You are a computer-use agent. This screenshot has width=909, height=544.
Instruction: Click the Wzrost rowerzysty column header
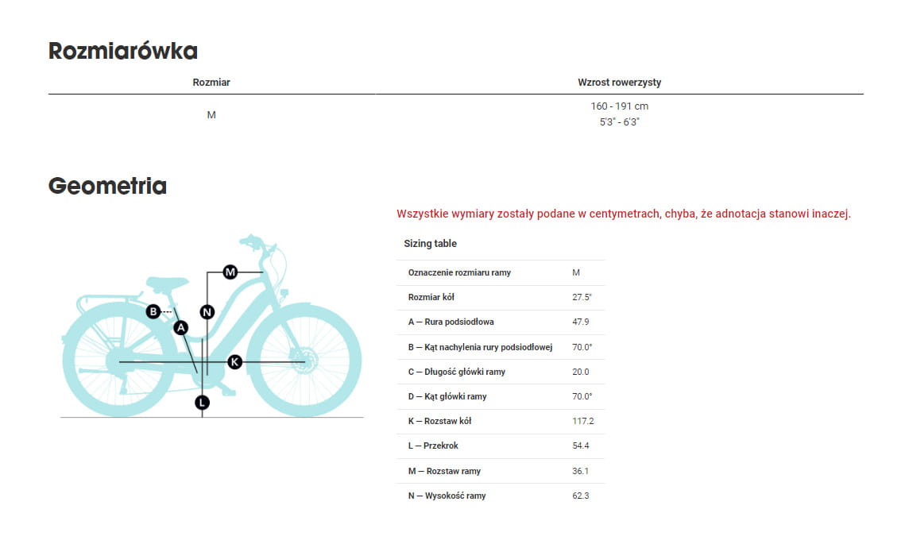(619, 83)
